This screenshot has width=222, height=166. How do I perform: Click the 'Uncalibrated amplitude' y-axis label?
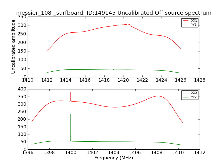[x=13, y=46]
